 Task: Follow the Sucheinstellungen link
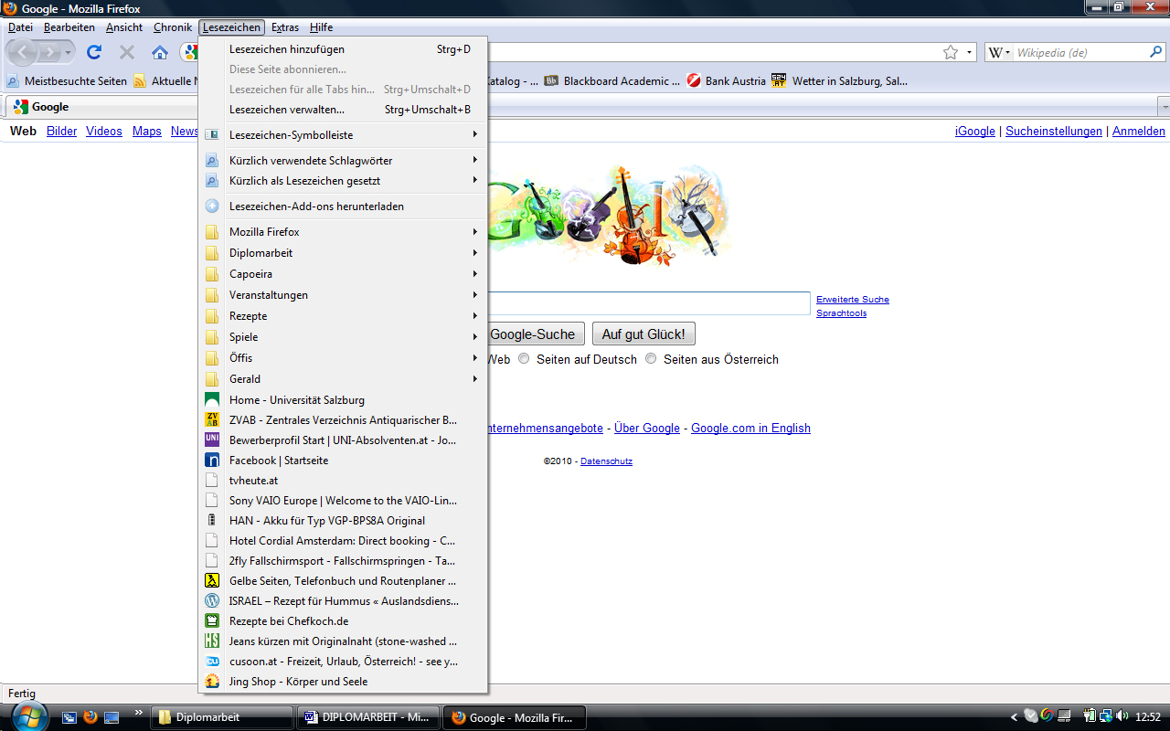tap(1054, 132)
